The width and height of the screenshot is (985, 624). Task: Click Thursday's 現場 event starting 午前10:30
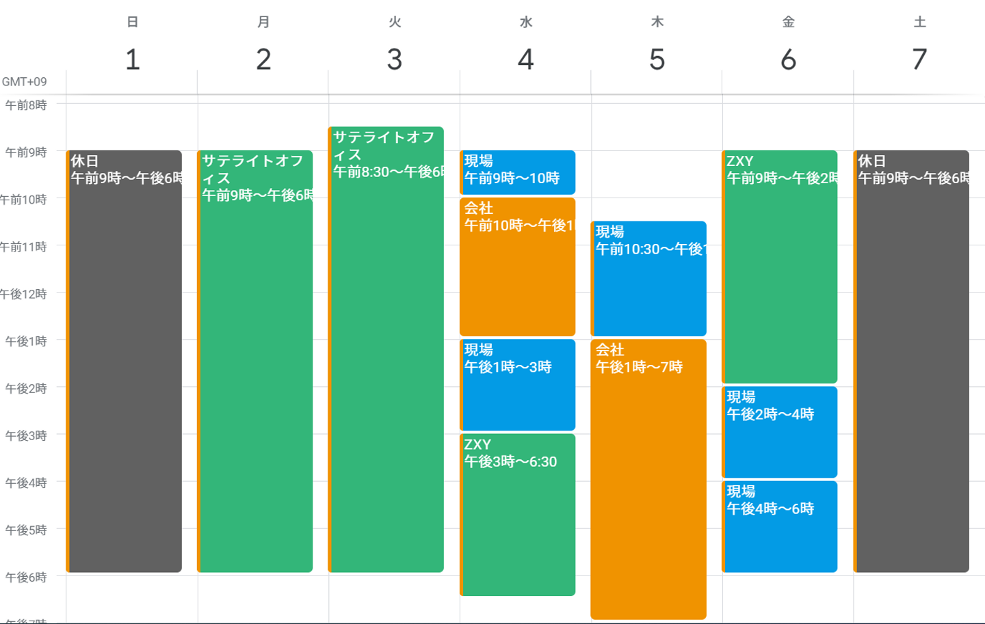(x=648, y=278)
